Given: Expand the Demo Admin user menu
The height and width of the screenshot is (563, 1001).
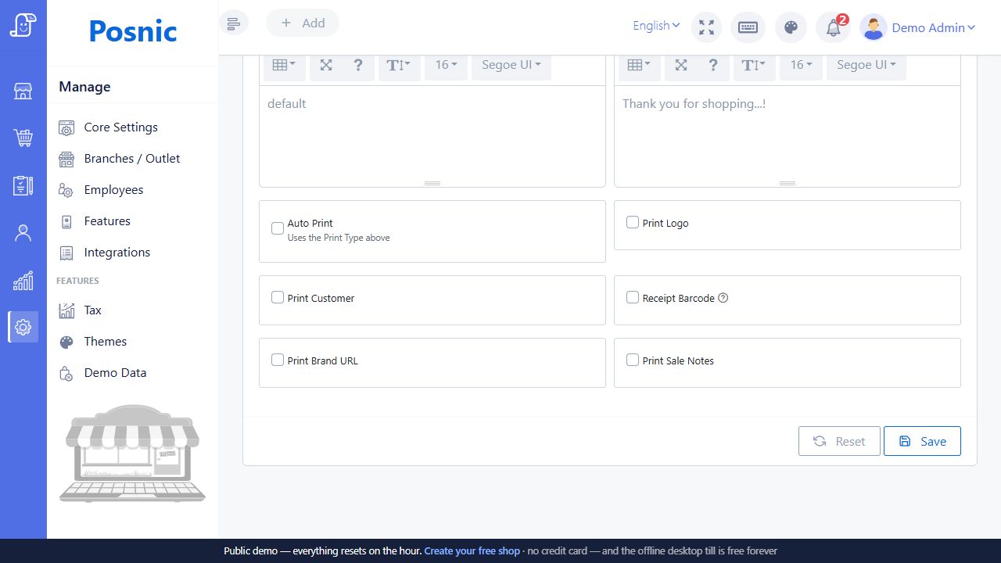Looking at the screenshot, I should [x=934, y=27].
